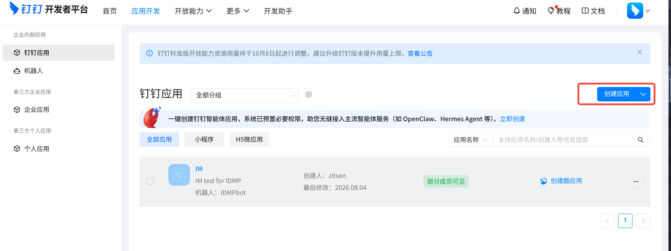Select 应用开发 in top nav

pos(146,11)
